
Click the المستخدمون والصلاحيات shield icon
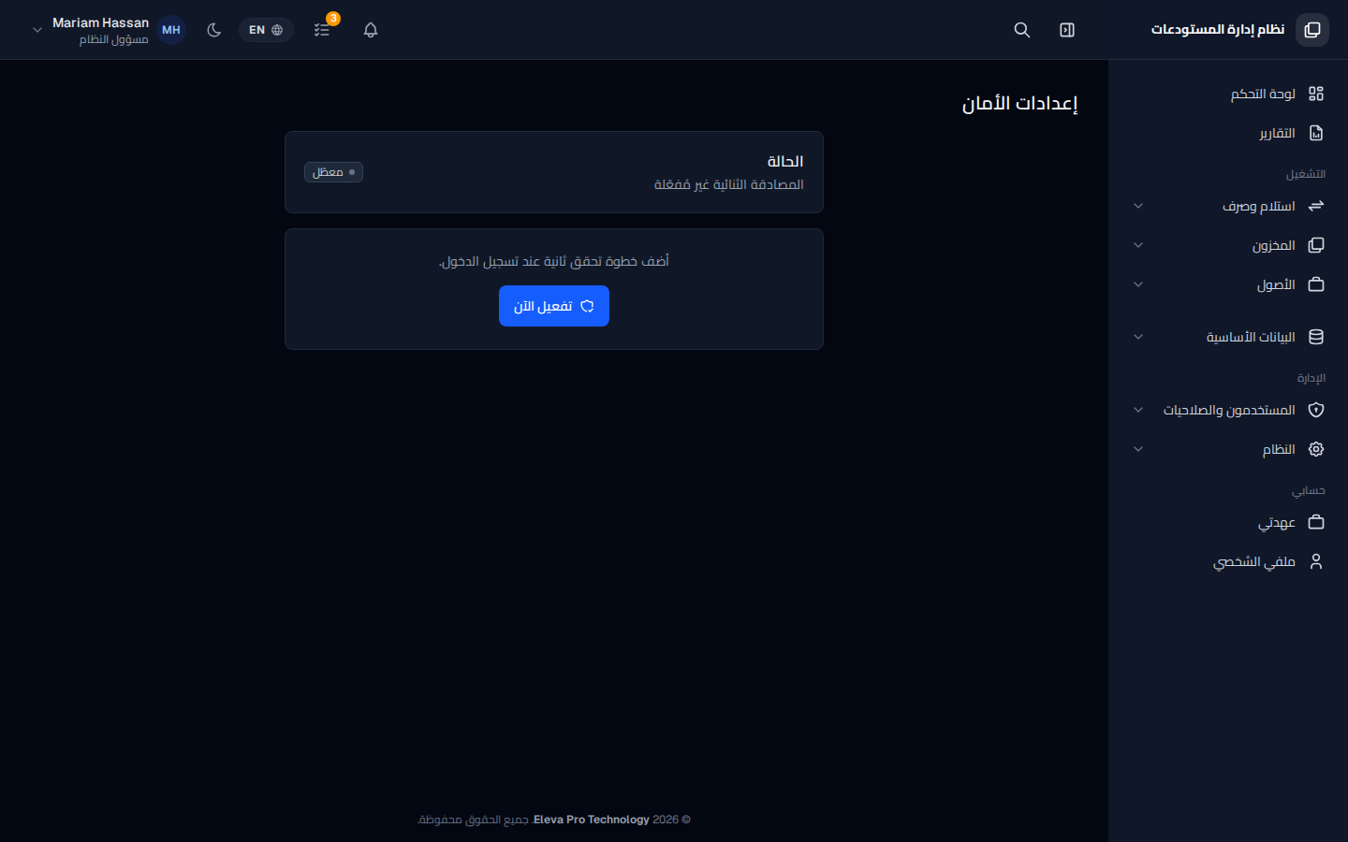(x=1316, y=410)
